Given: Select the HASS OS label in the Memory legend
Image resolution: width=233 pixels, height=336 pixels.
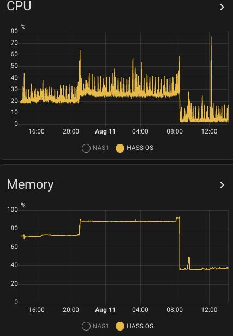Looking at the screenshot, I should [x=140, y=326].
